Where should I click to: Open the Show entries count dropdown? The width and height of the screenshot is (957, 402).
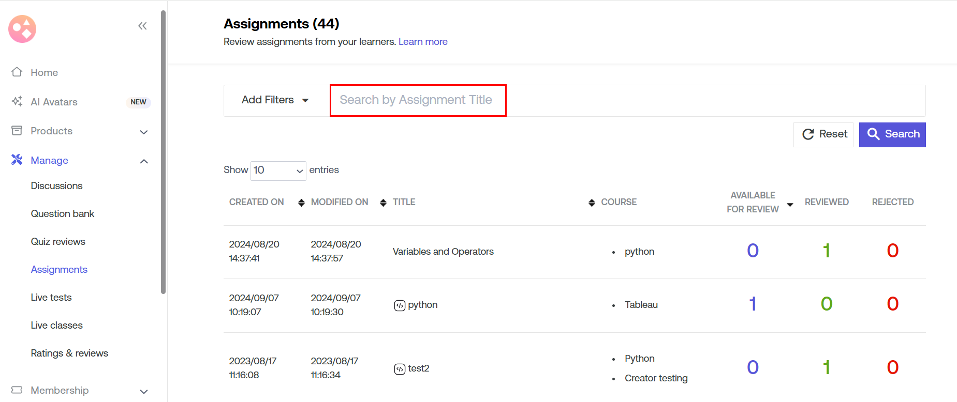pyautogui.click(x=278, y=171)
